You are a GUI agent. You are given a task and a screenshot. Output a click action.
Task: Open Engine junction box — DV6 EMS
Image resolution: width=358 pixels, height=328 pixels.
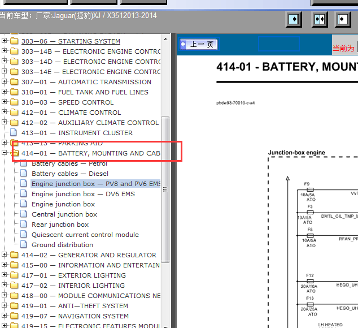point(83,194)
